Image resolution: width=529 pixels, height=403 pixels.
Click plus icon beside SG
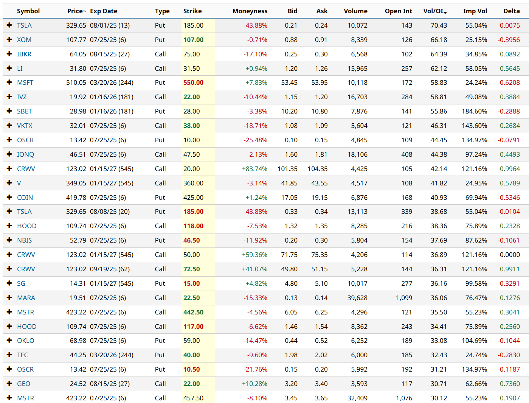[9, 283]
